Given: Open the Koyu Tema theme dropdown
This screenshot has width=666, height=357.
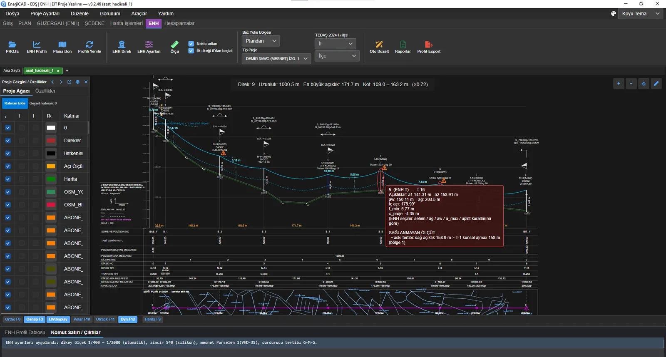Looking at the screenshot, I should pyautogui.click(x=641, y=14).
